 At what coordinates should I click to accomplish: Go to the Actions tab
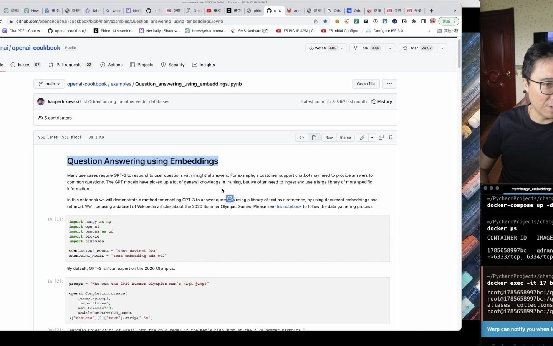[111, 65]
